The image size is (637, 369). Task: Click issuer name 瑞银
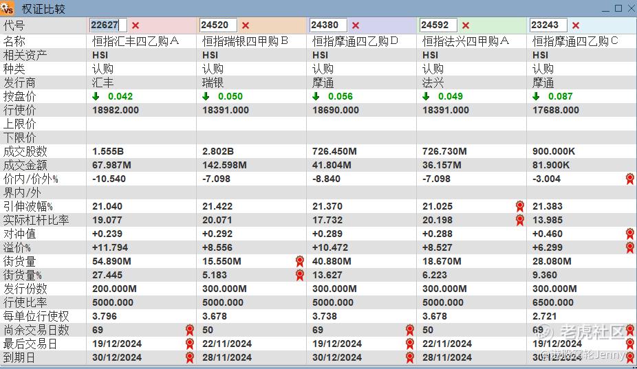[x=213, y=82]
